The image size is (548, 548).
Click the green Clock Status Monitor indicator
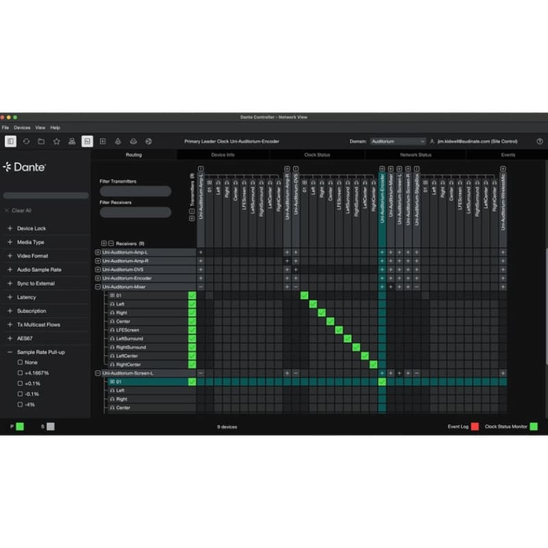coord(534,427)
